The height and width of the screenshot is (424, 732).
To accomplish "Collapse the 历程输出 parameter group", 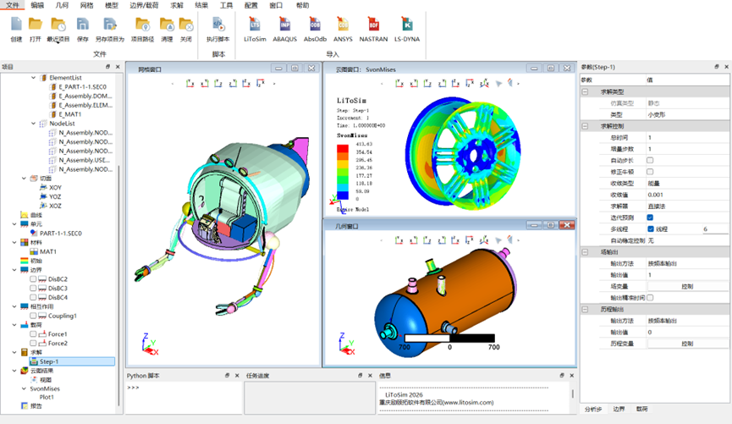I will click(x=585, y=309).
